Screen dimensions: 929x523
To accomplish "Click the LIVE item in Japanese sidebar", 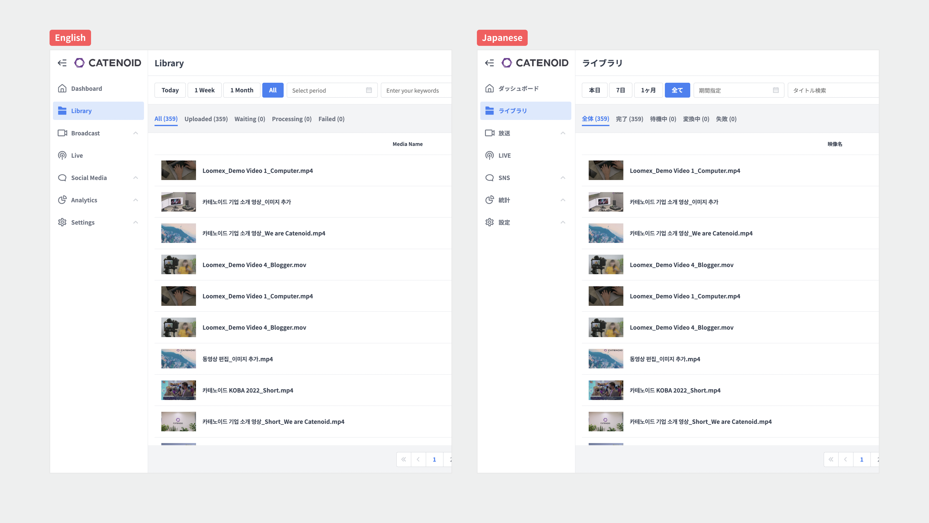I will [x=504, y=156].
